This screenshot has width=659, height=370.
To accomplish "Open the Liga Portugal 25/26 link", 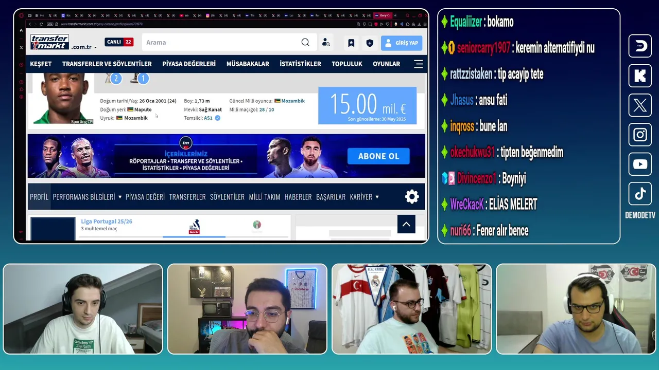I will pos(107,221).
